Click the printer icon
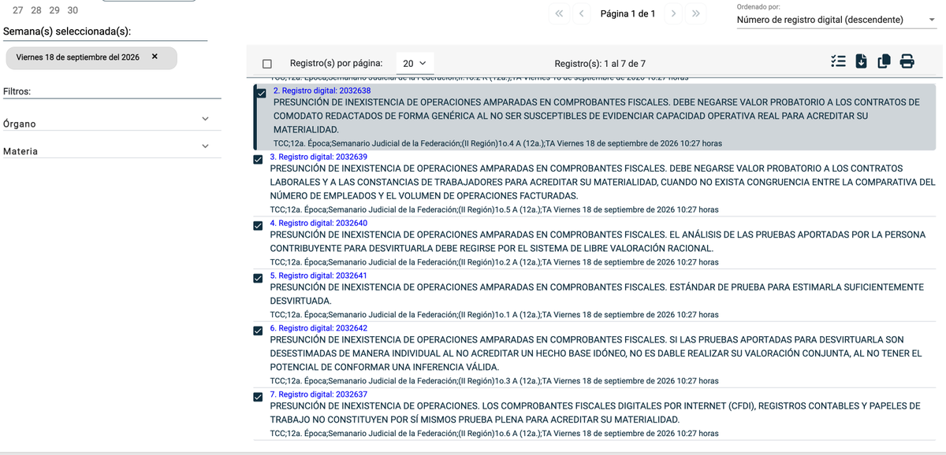This screenshot has width=946, height=455. (907, 61)
